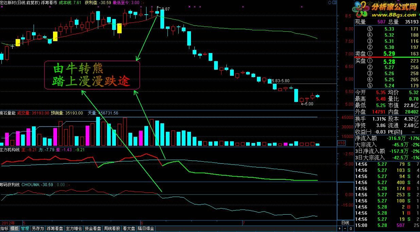Click the 成交量: 35193.00 value
The image size is (420, 232).
click(33, 113)
